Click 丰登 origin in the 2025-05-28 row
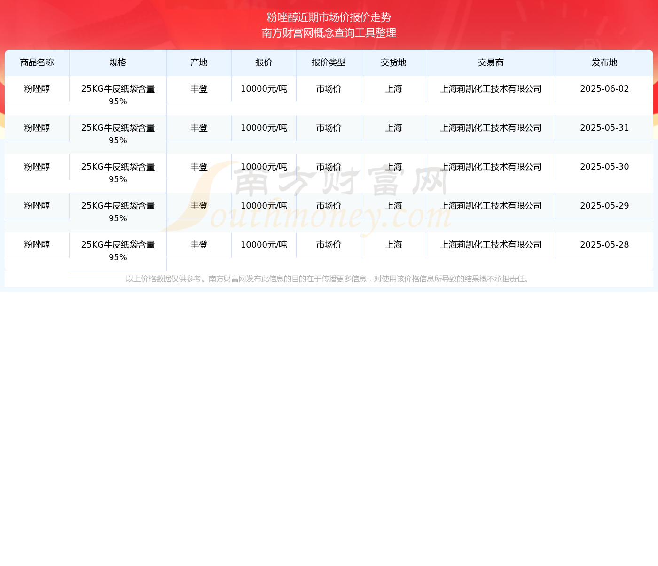 [199, 245]
